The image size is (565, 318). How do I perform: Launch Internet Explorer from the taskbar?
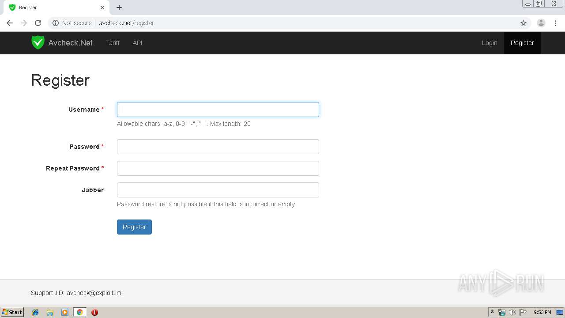coord(35,312)
